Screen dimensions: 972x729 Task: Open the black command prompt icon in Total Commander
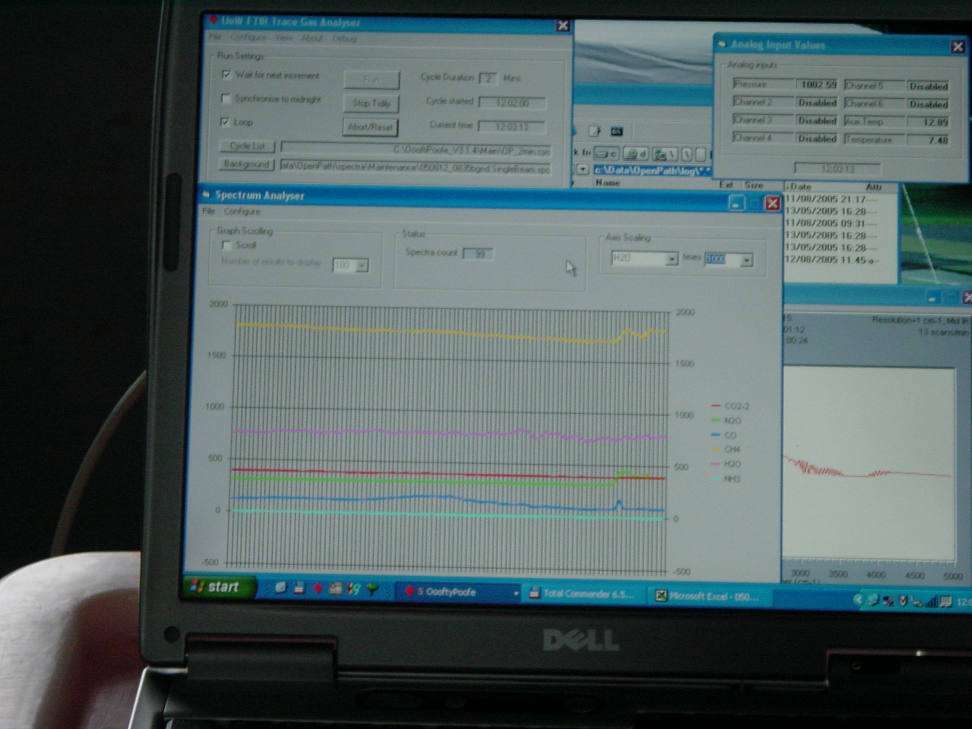coord(617,131)
